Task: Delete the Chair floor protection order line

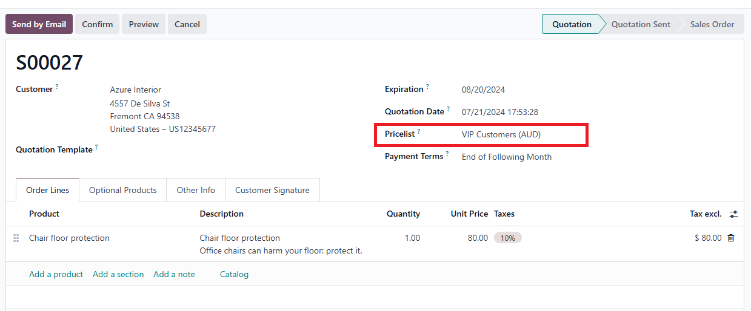Action: pos(730,238)
